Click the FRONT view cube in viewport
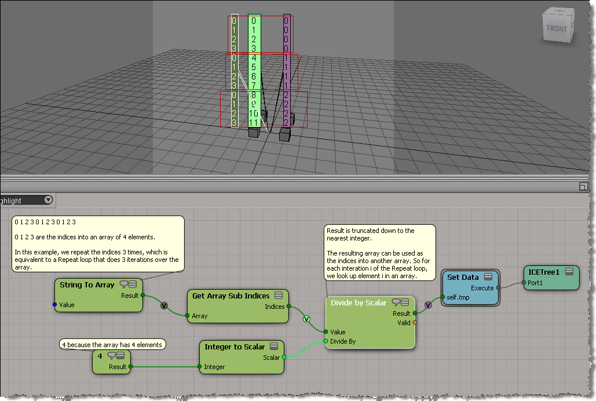 pos(557,27)
